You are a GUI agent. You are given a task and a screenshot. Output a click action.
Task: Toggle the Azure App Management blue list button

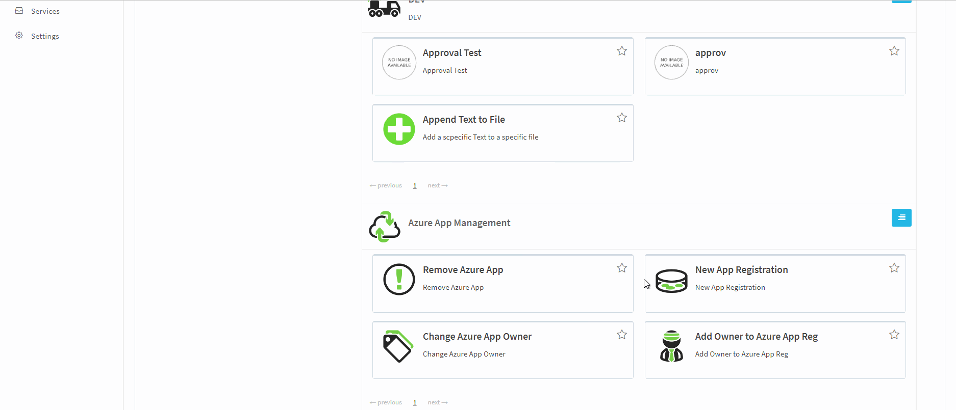click(901, 218)
